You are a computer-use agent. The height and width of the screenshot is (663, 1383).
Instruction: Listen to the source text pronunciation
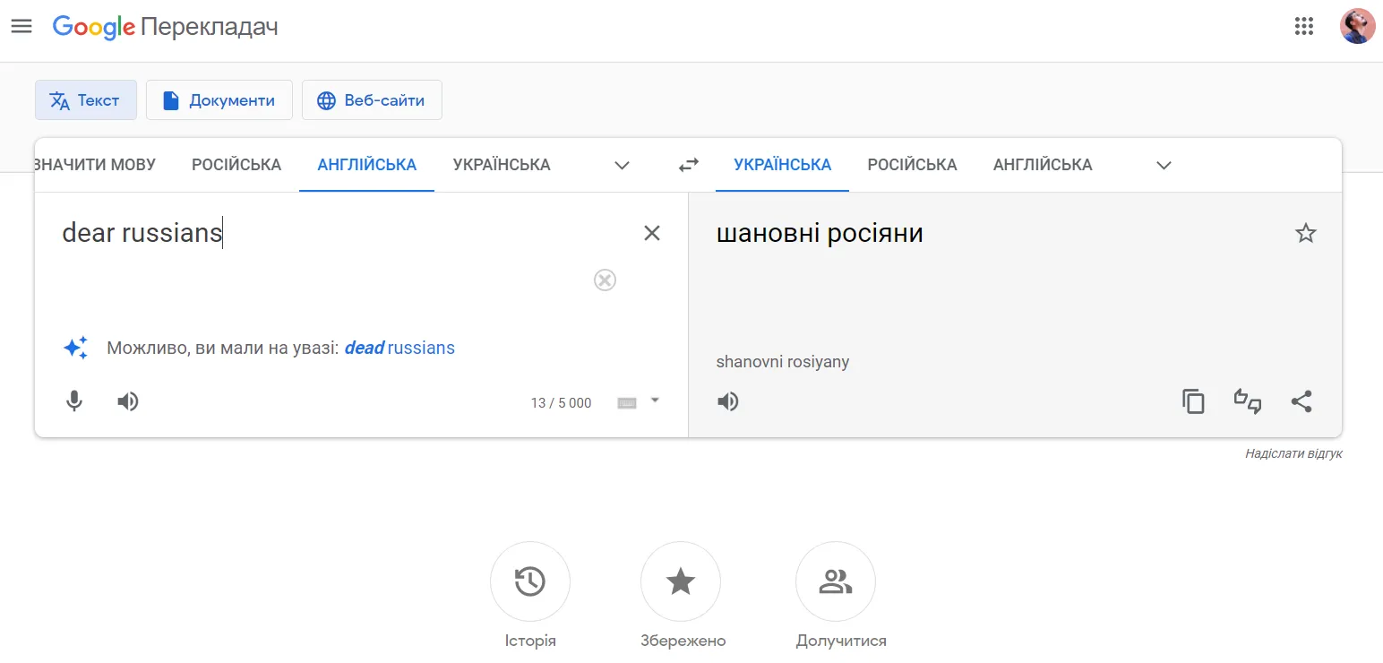click(128, 400)
